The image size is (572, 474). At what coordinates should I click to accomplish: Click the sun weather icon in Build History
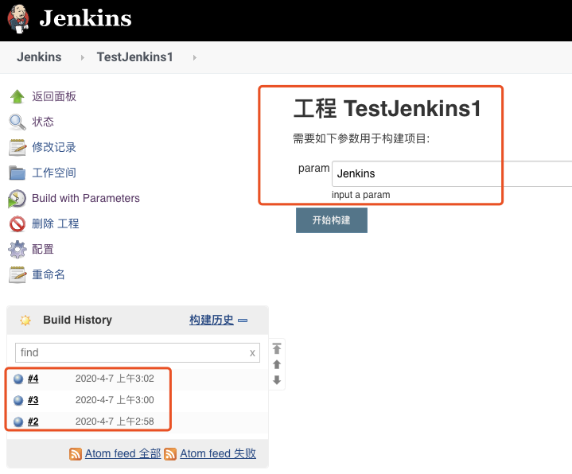coord(25,321)
